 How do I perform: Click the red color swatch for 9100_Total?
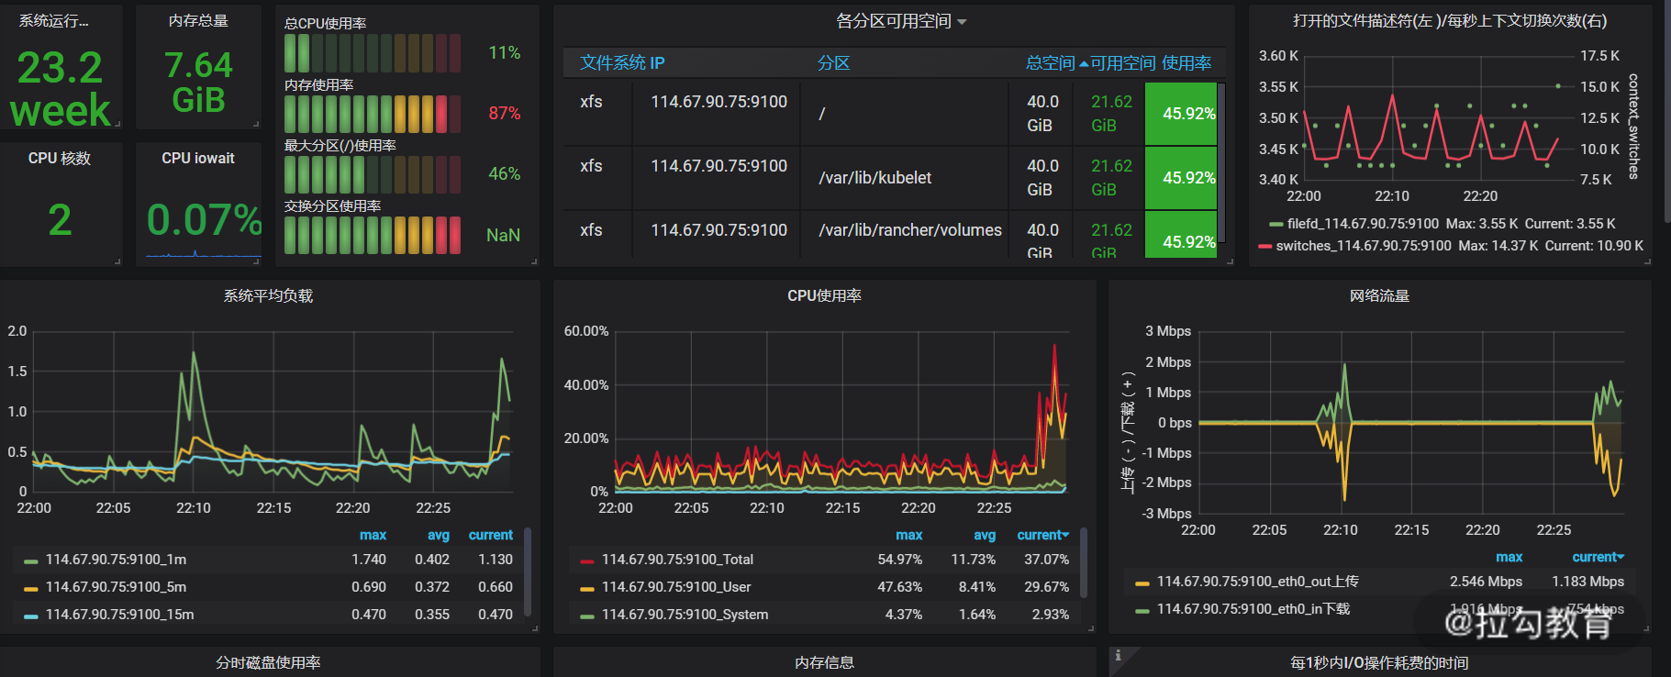tap(587, 560)
